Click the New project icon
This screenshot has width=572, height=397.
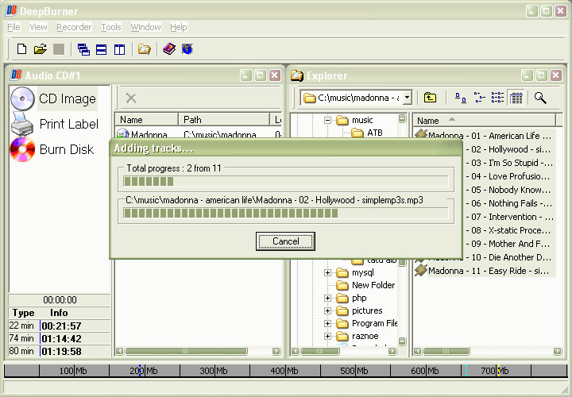tap(22, 49)
